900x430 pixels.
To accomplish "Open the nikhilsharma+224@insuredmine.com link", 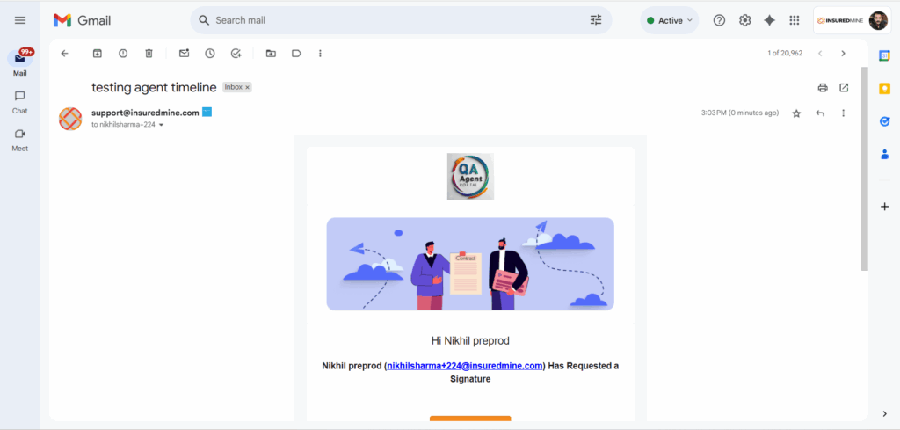I will pyautogui.click(x=465, y=366).
